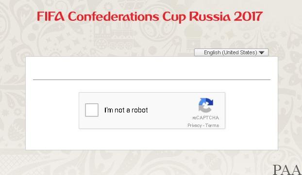The image size is (302, 175).
Task: Click the empty header area above the divider
Action: [x=152, y=68]
